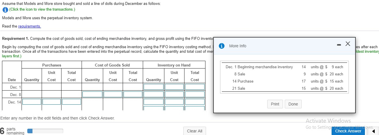This screenshot has height=135, width=379.
Task: Click the 'Purchases' column group header
Action: point(52,65)
